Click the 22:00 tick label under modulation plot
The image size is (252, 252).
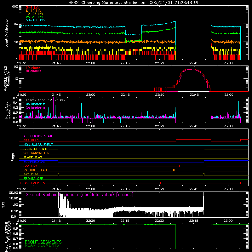pos(90,126)
